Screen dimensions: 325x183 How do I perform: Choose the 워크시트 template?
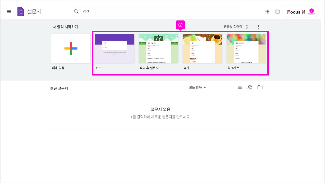[x=246, y=49]
